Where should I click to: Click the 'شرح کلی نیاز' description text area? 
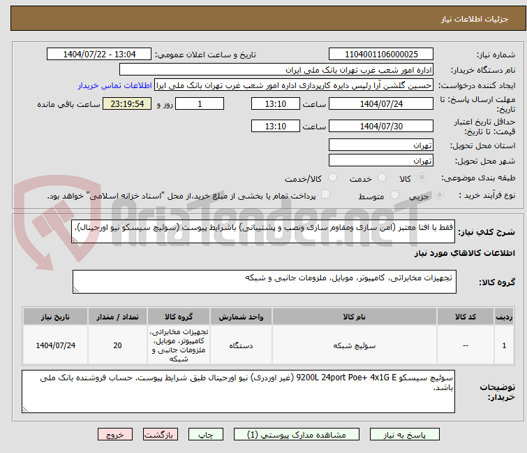(x=263, y=231)
